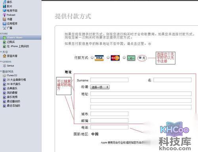Open the 最近添加的 playlist
Viewport: 198px width, 152px height.
[x=11, y=106]
